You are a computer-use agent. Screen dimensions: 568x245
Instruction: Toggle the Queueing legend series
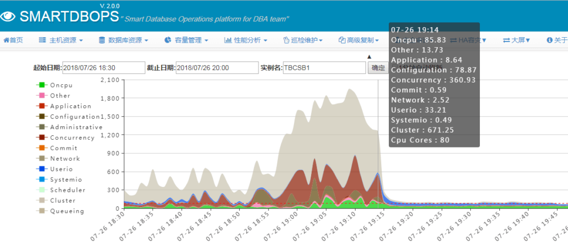[67, 211]
